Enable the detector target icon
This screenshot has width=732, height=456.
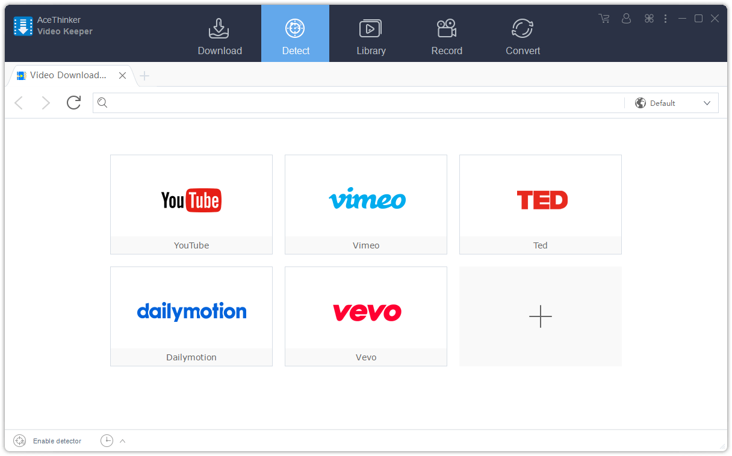(19, 440)
